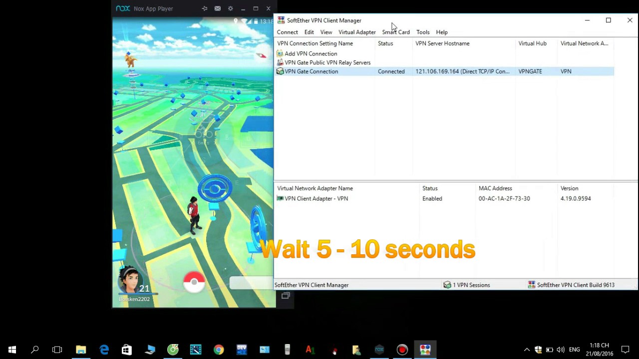The image size is (639, 359).
Task: Click the red screen recorder taskbar icon
Action: pos(402,350)
